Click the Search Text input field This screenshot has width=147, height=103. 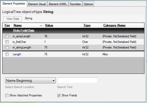[77, 80]
